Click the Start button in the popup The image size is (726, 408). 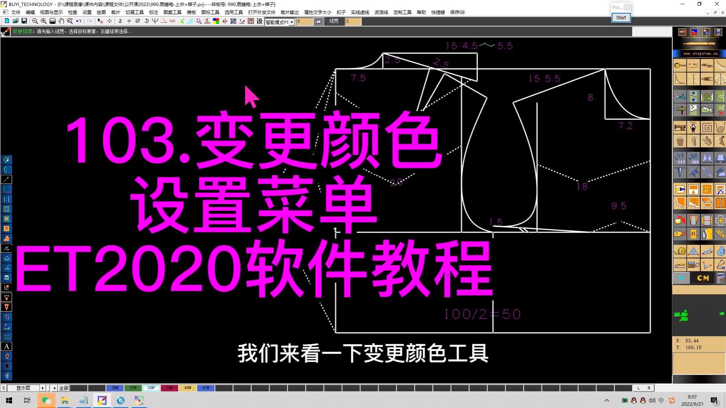621,17
